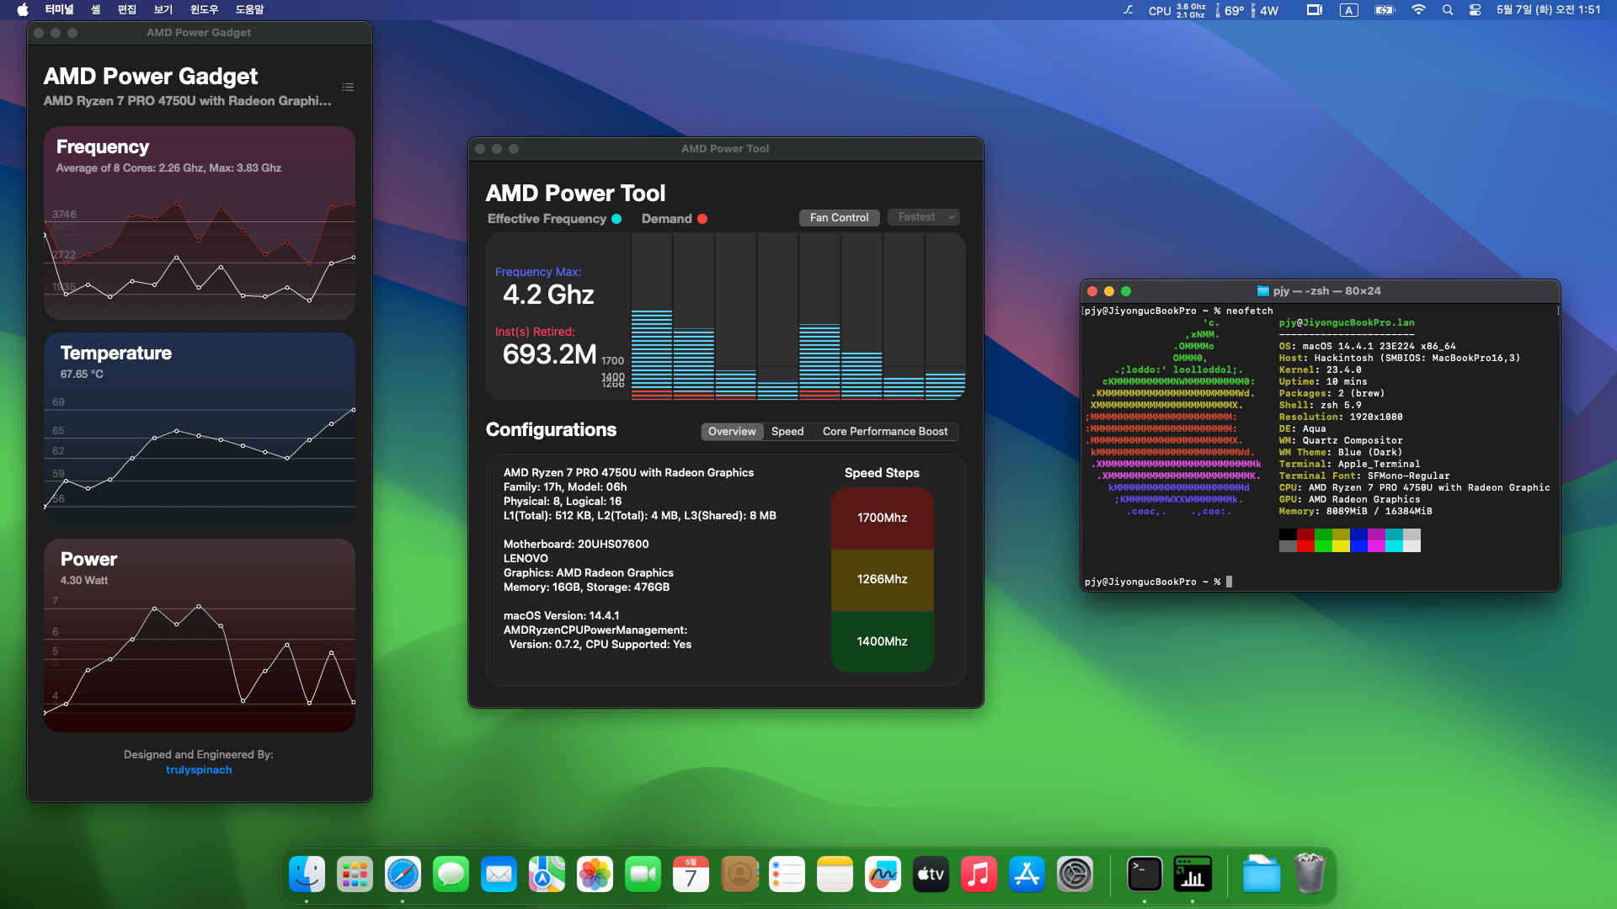Viewport: 1617px width, 909px height.
Task: Toggle the Demand red legend dot
Action: pos(702,219)
